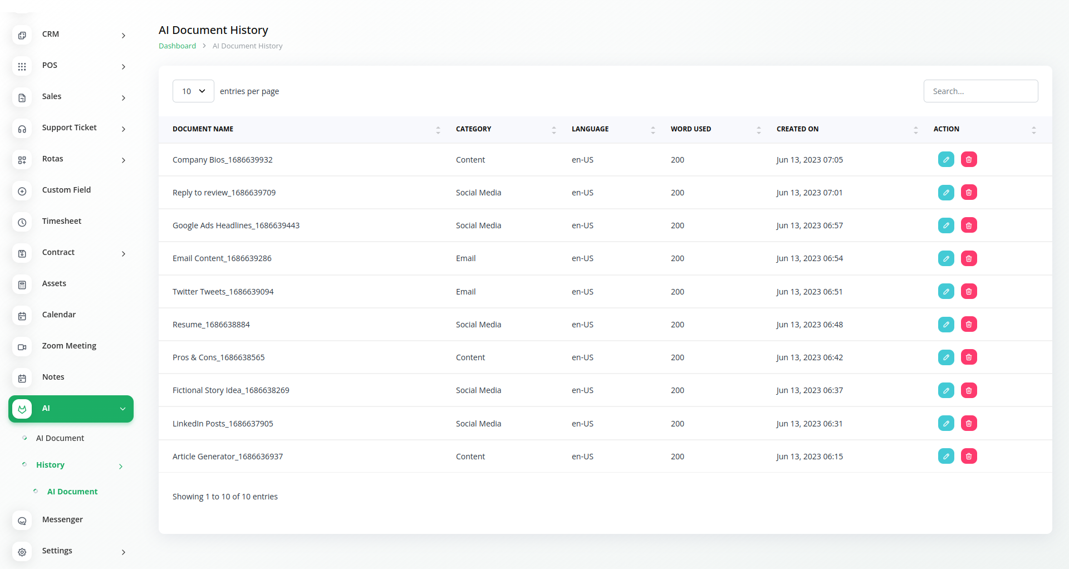Delete the Resume_1686638884 entry
The width and height of the screenshot is (1069, 569).
[969, 325]
